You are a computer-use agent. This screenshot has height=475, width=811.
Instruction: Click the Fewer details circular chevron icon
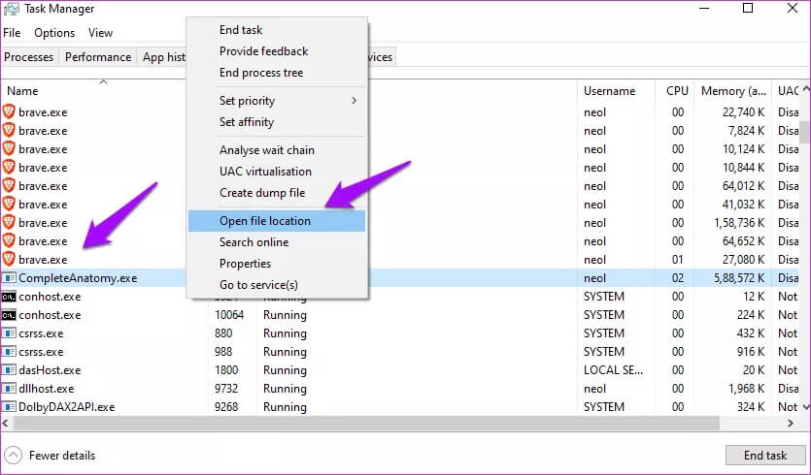pyautogui.click(x=14, y=456)
